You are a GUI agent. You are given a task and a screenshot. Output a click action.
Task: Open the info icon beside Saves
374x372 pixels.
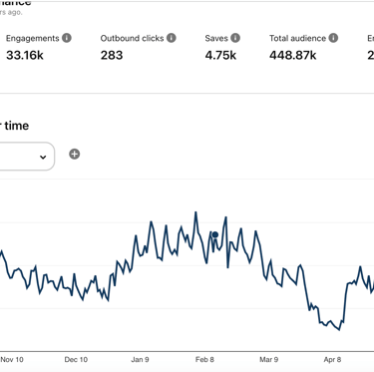coord(235,38)
